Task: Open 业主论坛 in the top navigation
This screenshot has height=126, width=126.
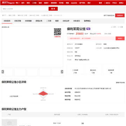Action: coord(74,3)
